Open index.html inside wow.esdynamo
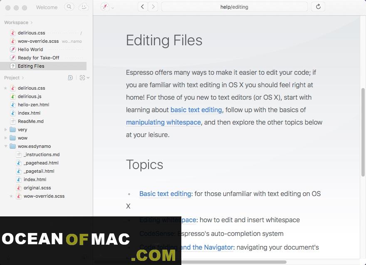This screenshot has width=366, height=265. click(x=35, y=179)
